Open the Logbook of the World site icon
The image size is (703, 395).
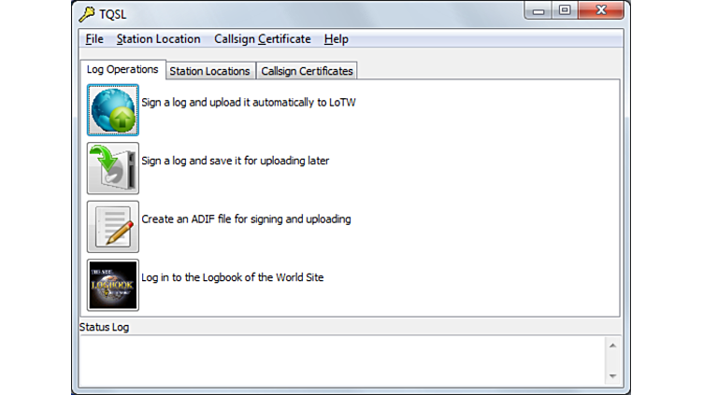click(112, 285)
